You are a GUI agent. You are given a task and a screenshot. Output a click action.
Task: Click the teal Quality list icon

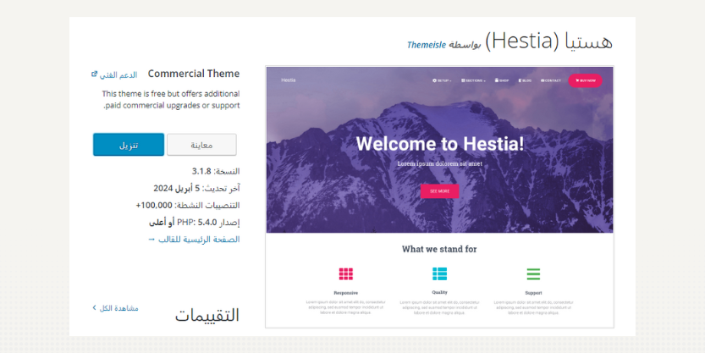click(x=440, y=273)
